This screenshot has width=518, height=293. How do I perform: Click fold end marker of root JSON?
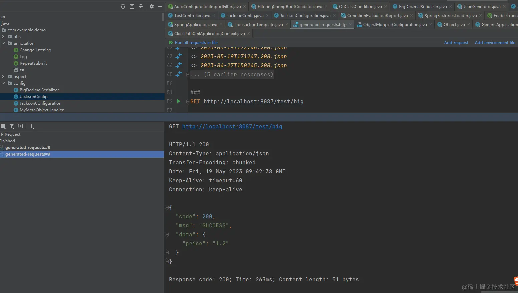167,261
